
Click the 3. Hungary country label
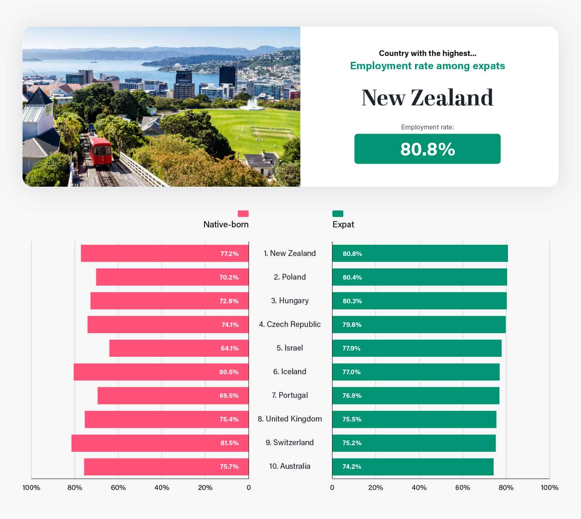(290, 301)
